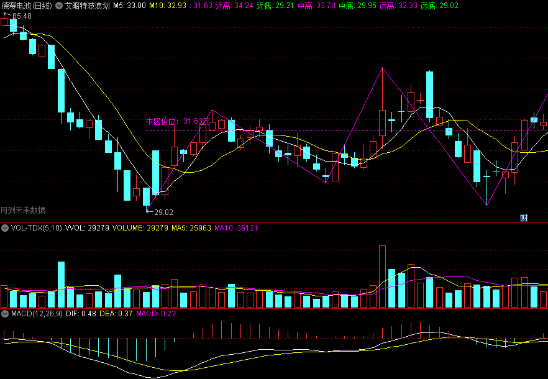Click the 用到未来数据 notice text
The image size is (548, 379).
(x=23, y=210)
